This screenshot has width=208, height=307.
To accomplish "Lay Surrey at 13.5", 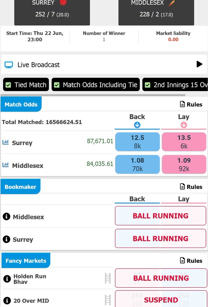I will [x=184, y=142].
